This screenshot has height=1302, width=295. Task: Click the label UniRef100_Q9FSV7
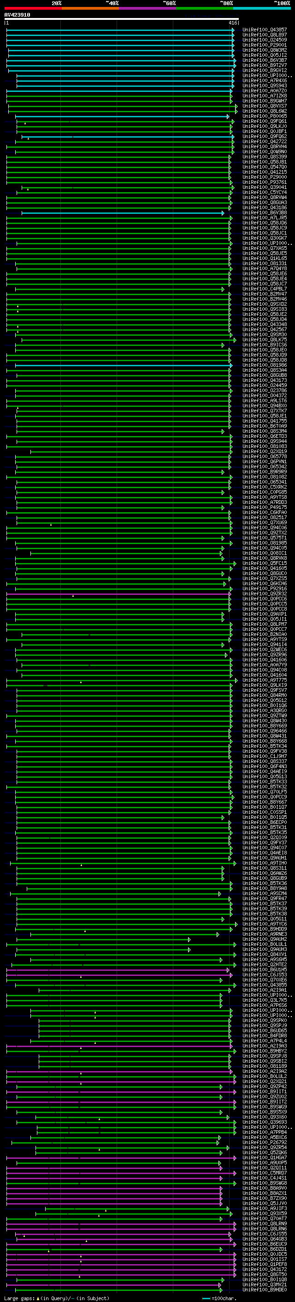(x=264, y=690)
